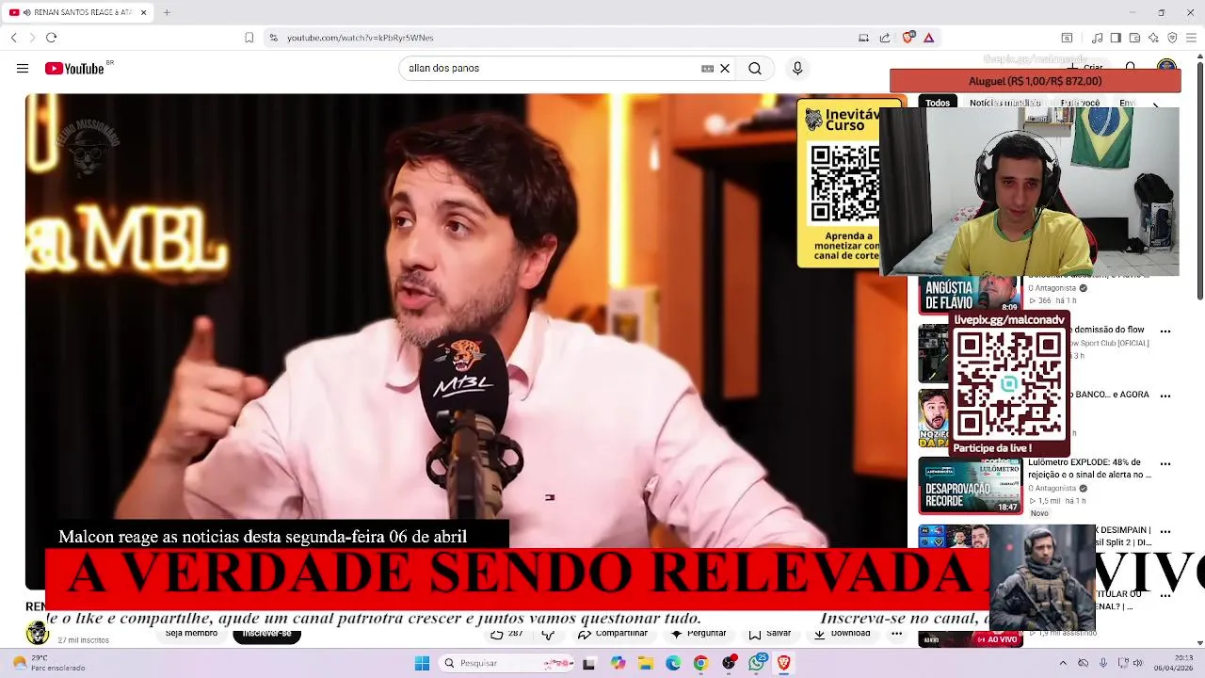1205x678 pixels.
Task: Open Brave browser from taskbar
Action: [783, 663]
